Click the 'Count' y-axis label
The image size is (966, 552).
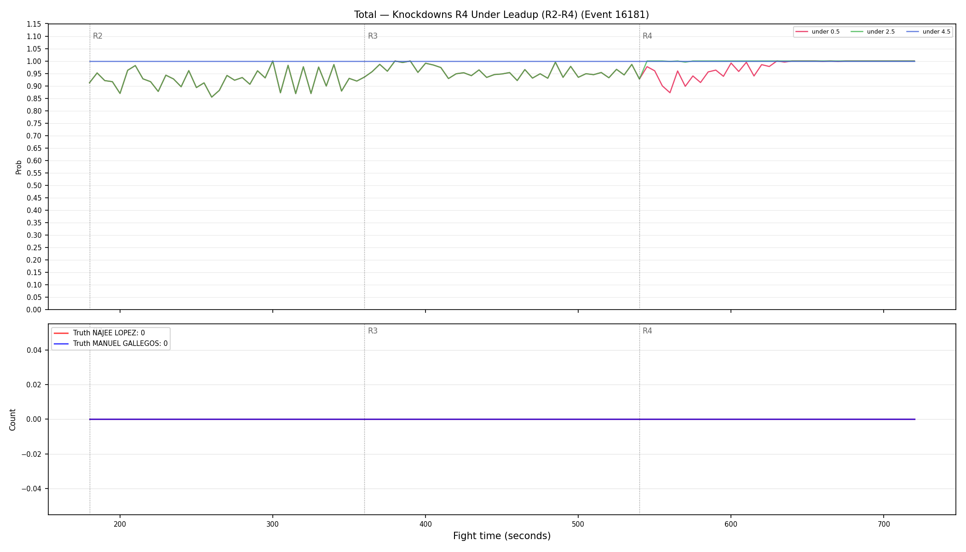coord(12,420)
